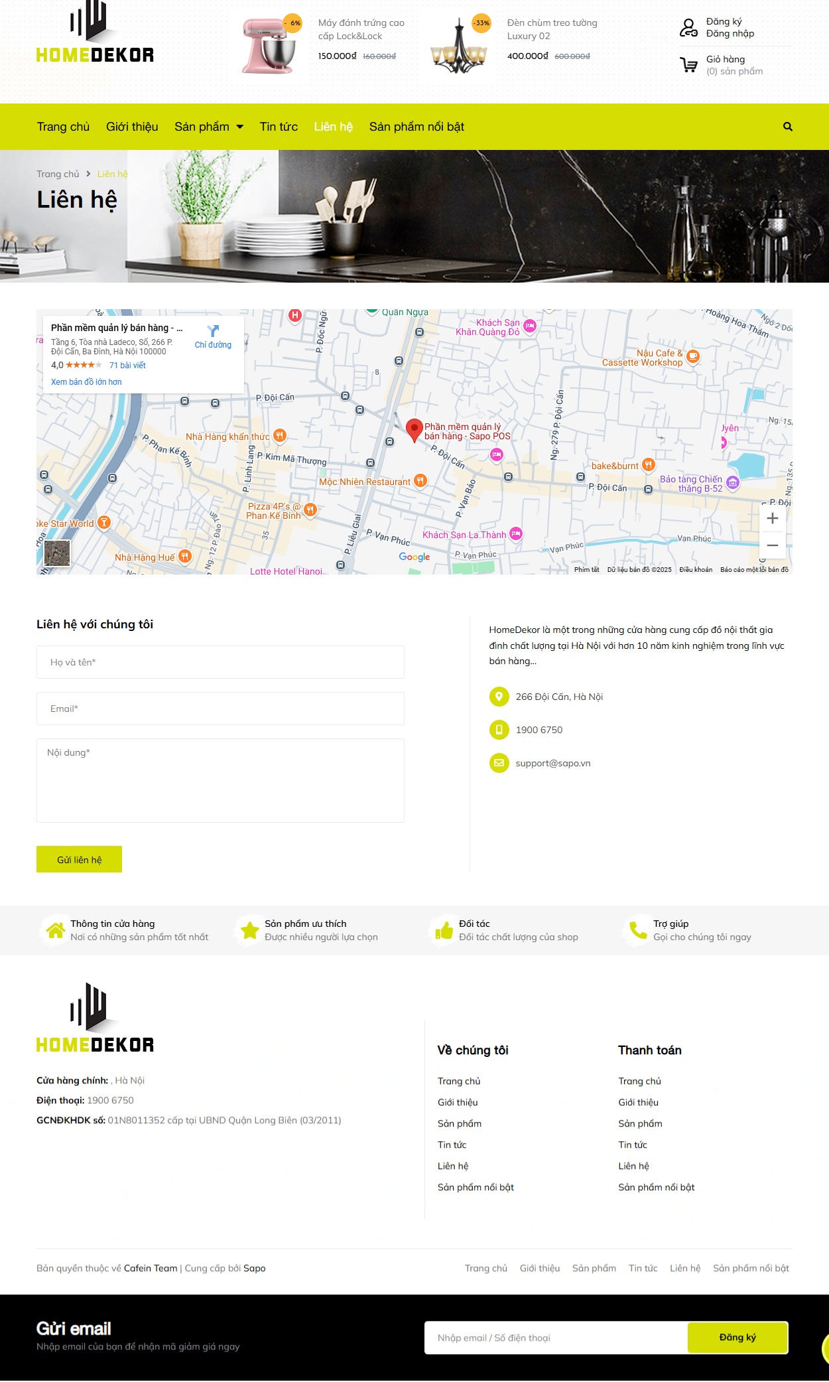
Task: Click the map directions arrow icon
Action: point(213,331)
